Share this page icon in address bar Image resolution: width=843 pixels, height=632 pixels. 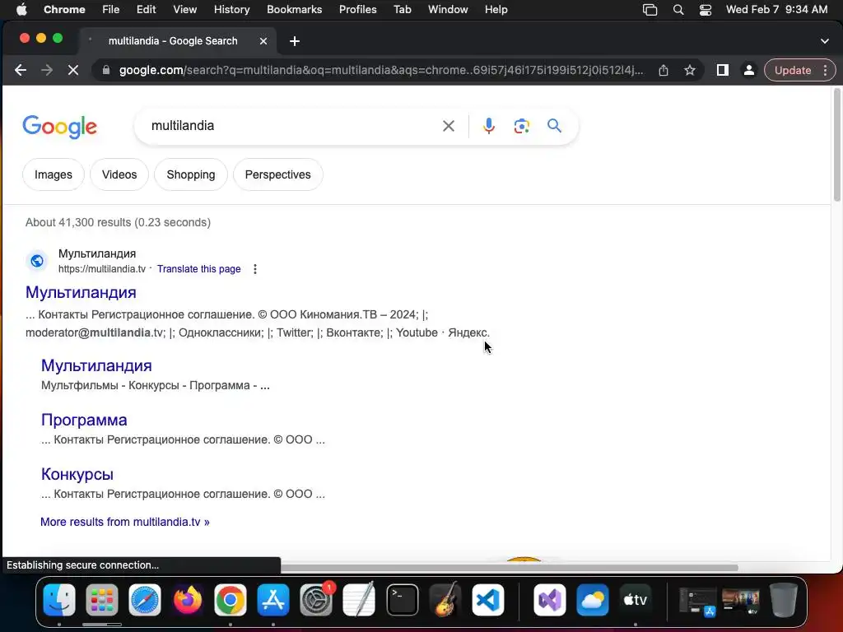pos(664,71)
